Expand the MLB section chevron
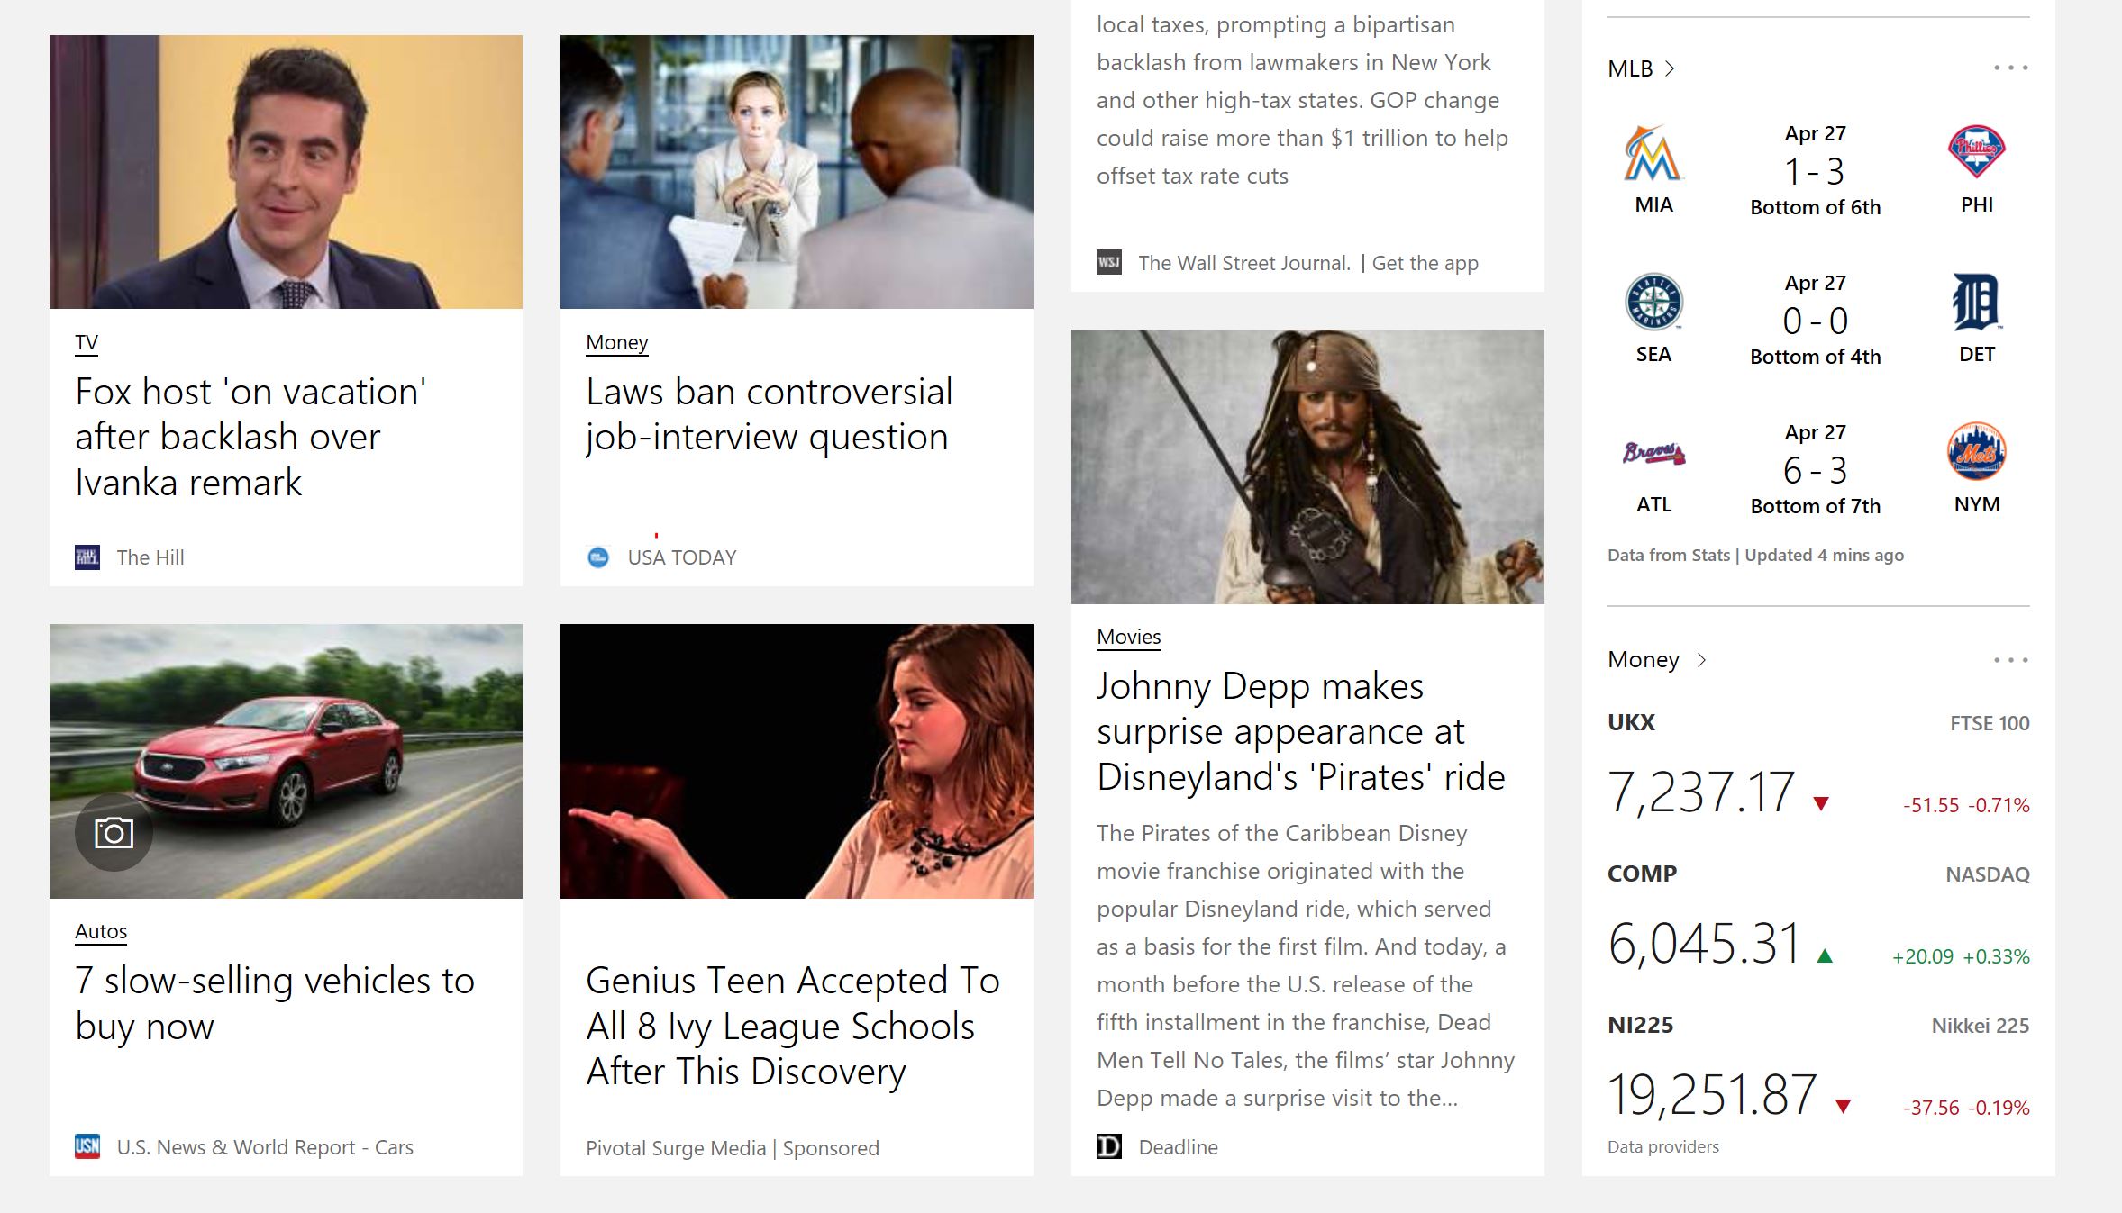Image resolution: width=2122 pixels, height=1213 pixels. 1670,68
